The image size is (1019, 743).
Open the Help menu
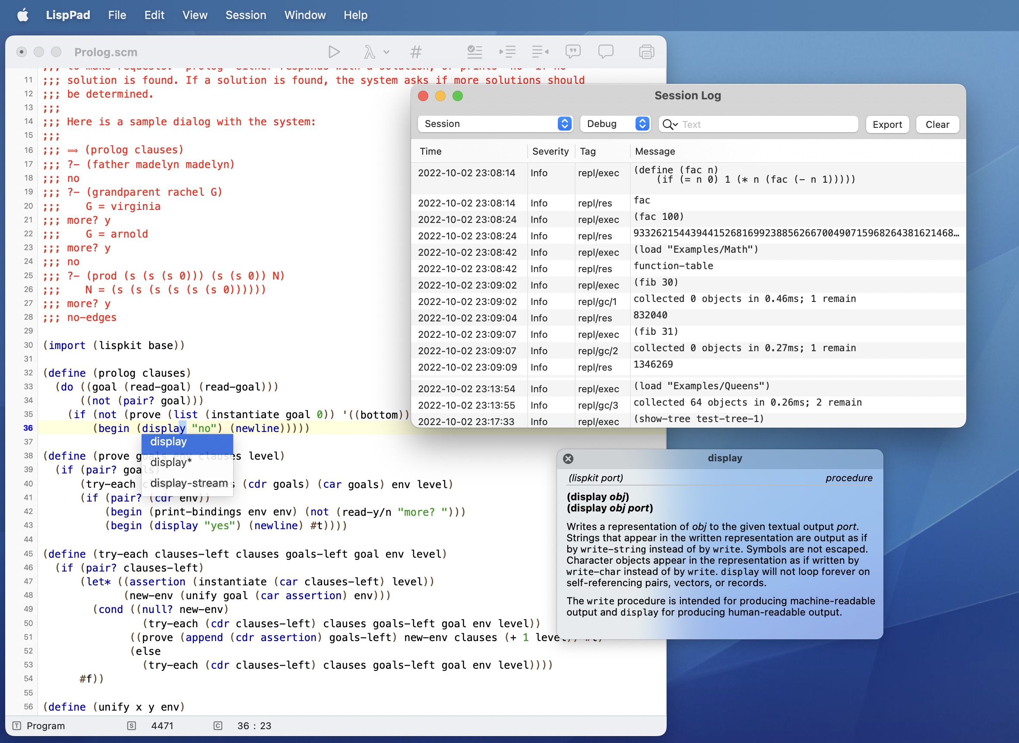(x=355, y=15)
